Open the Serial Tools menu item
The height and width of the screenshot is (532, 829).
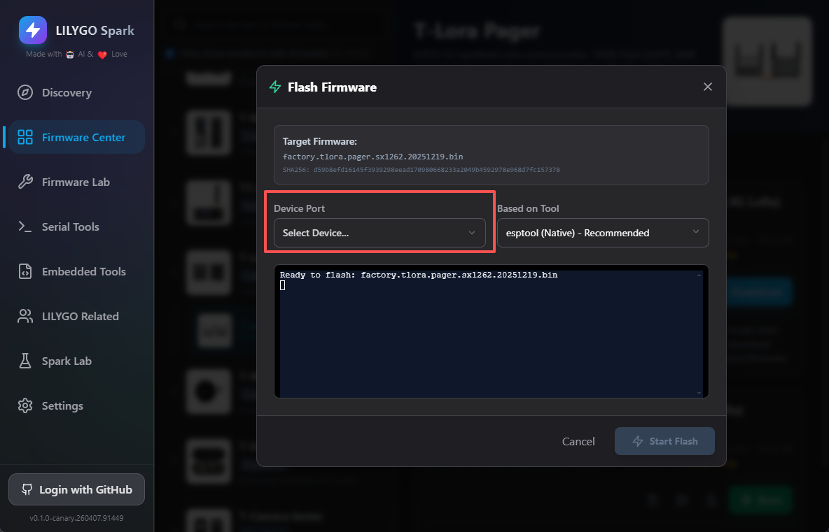70,227
